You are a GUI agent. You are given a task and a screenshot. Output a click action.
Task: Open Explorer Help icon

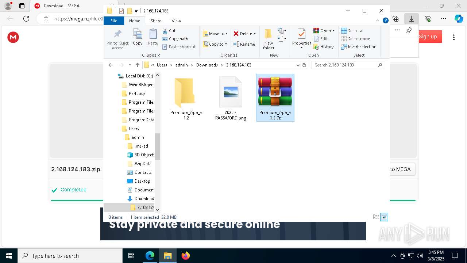click(385, 20)
